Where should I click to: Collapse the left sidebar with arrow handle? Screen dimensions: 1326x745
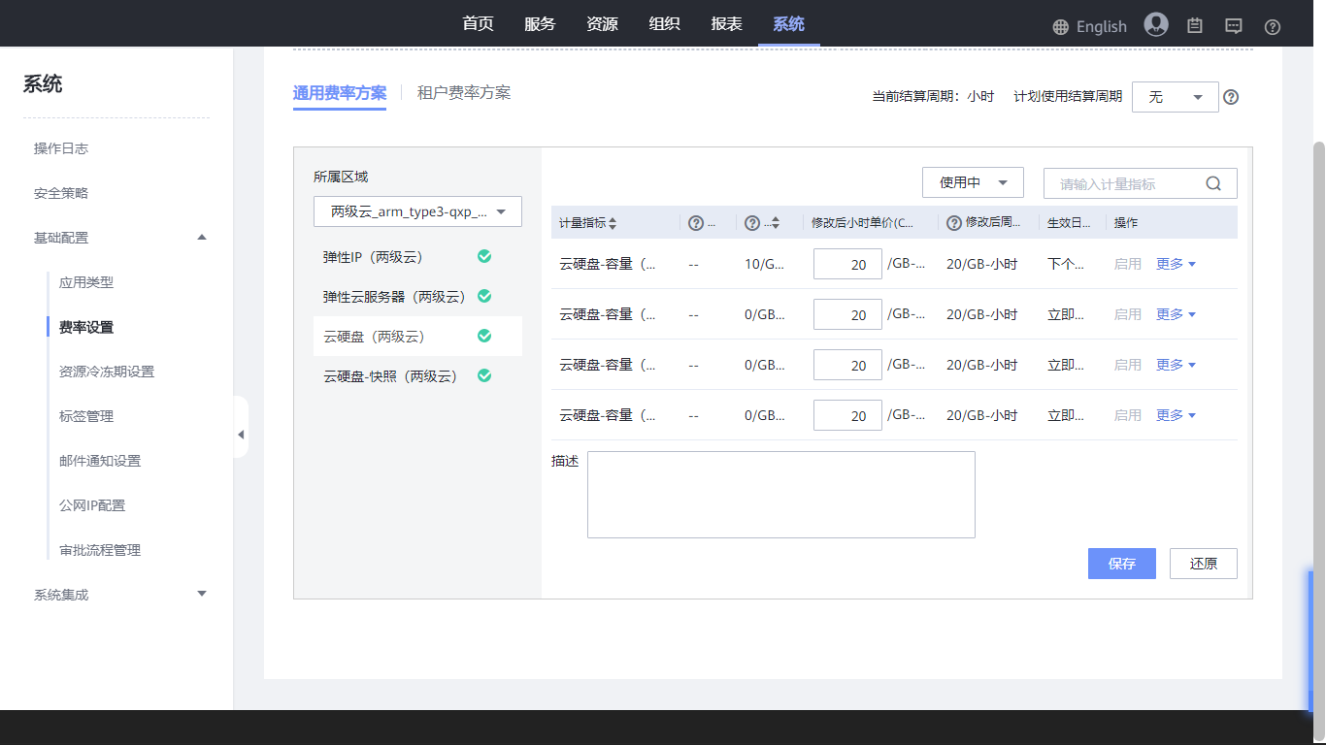(x=241, y=435)
